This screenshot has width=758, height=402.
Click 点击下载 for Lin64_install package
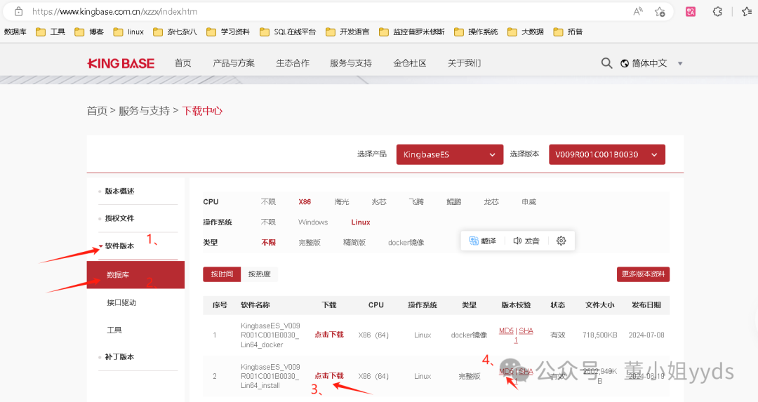coord(329,376)
